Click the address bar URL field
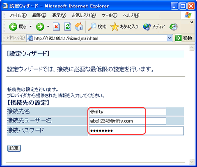This screenshot has width=197, height=167. 100,38
